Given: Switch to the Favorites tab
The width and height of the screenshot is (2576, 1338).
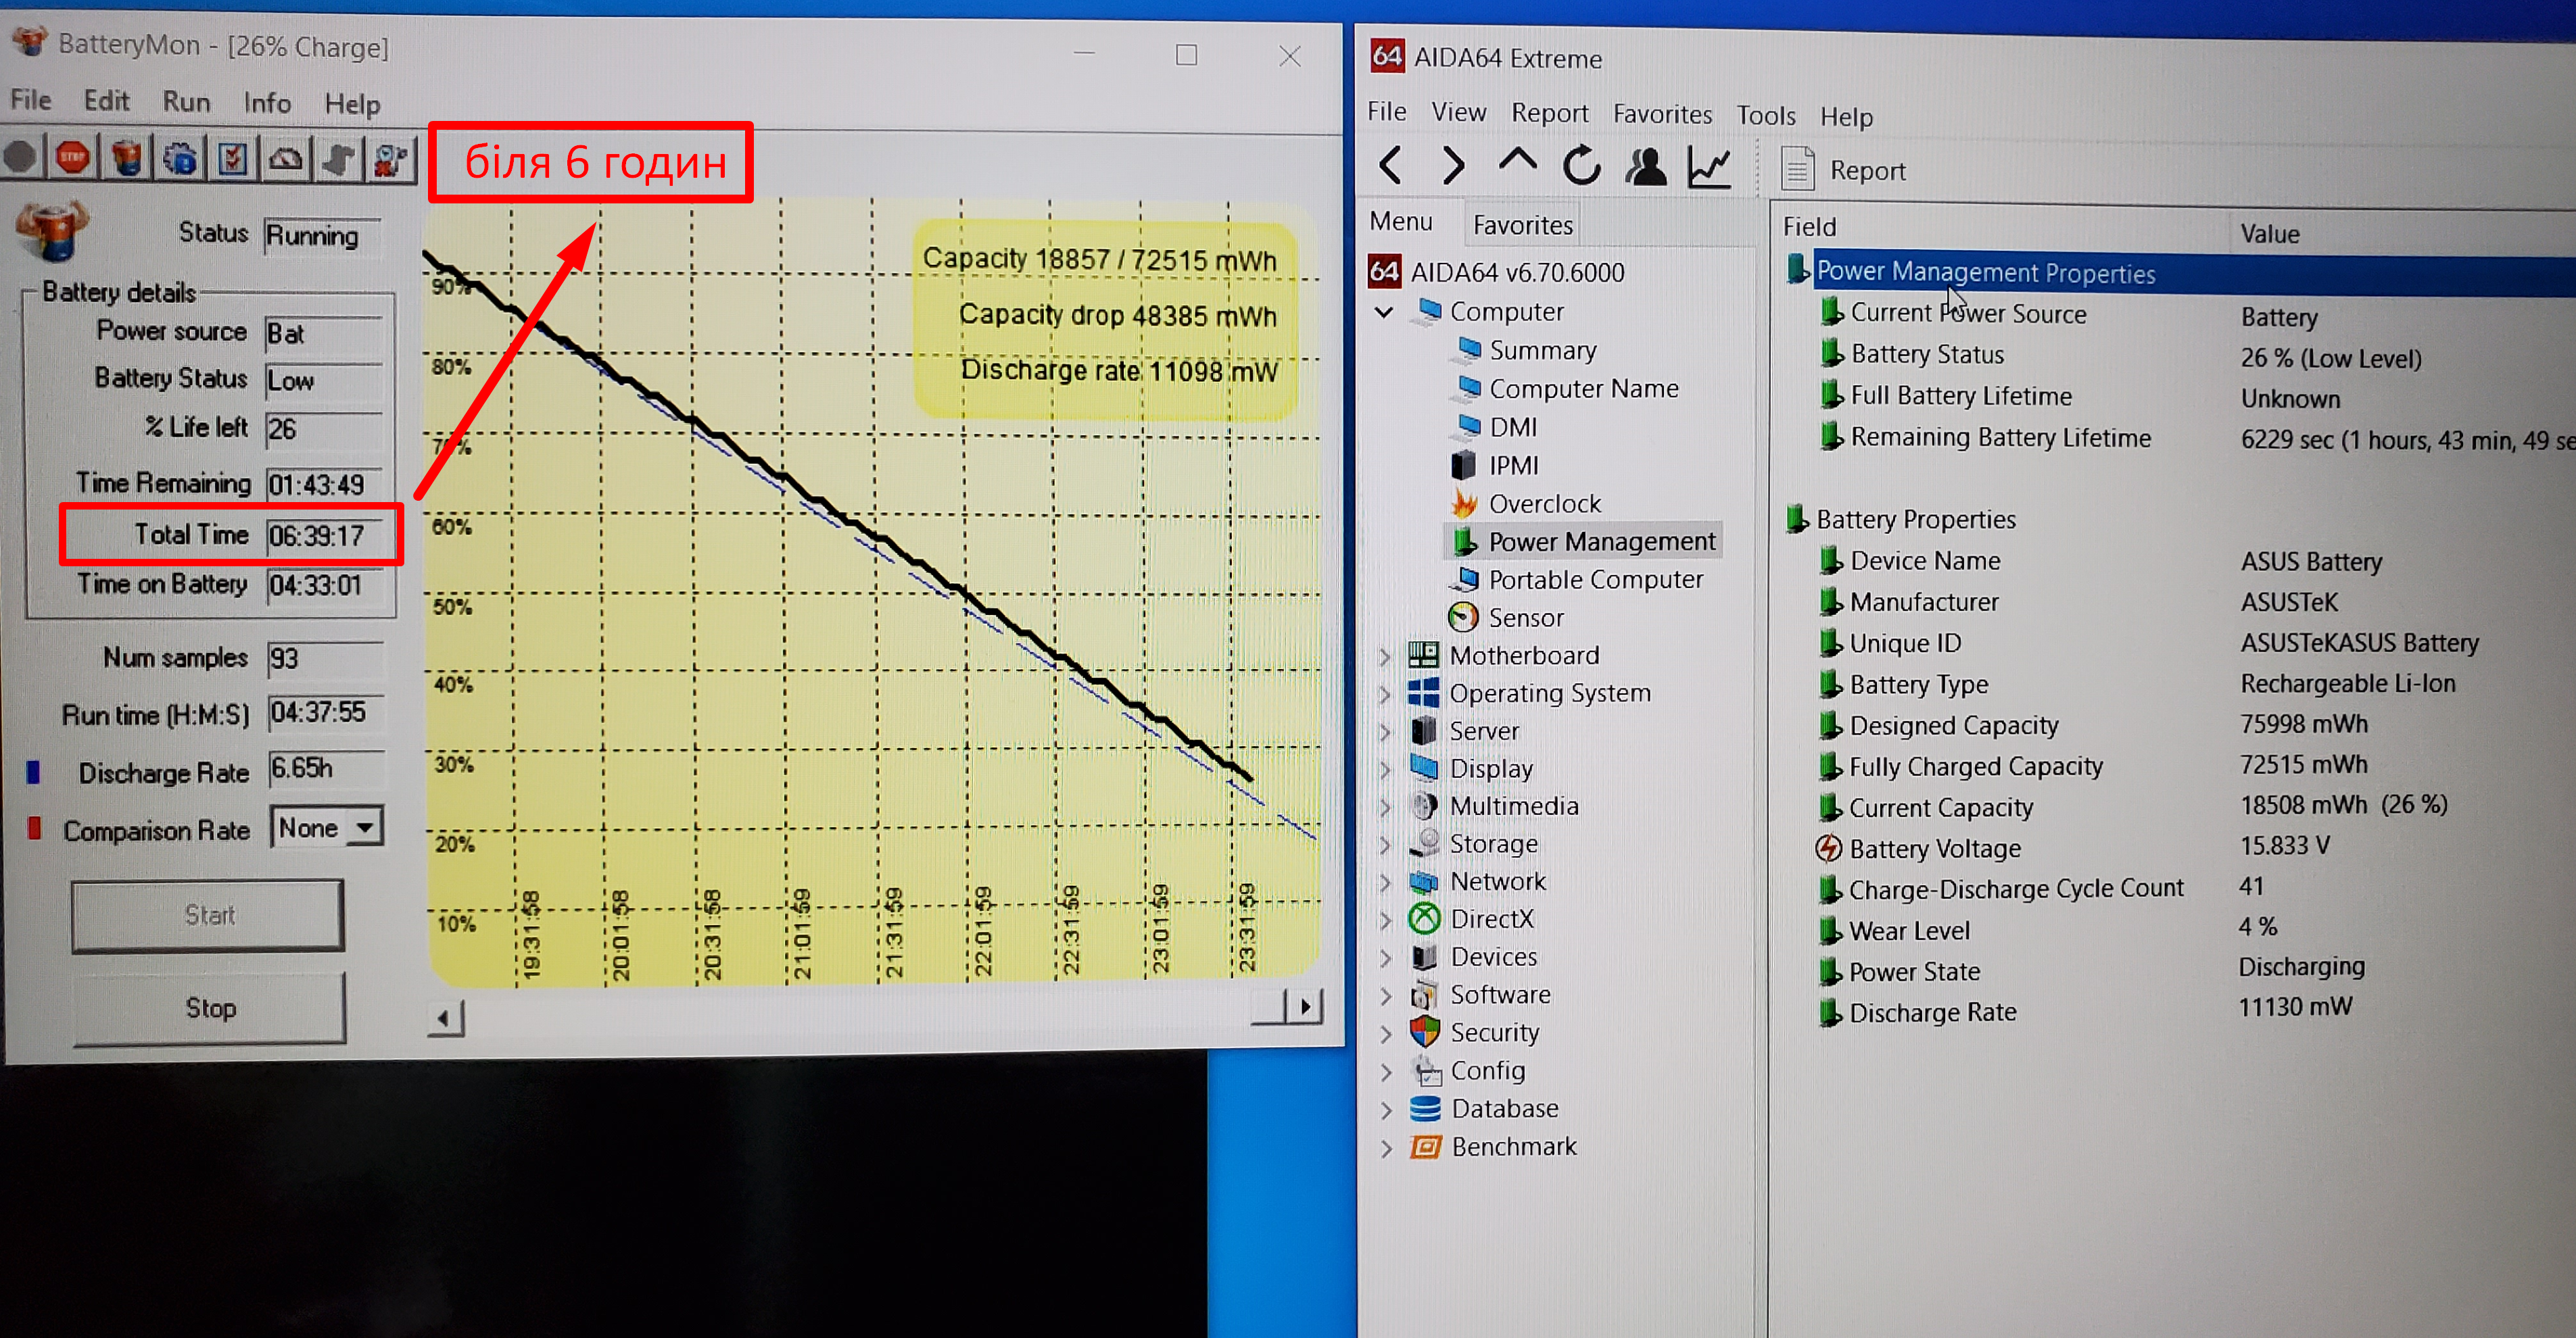Looking at the screenshot, I should (x=1522, y=226).
